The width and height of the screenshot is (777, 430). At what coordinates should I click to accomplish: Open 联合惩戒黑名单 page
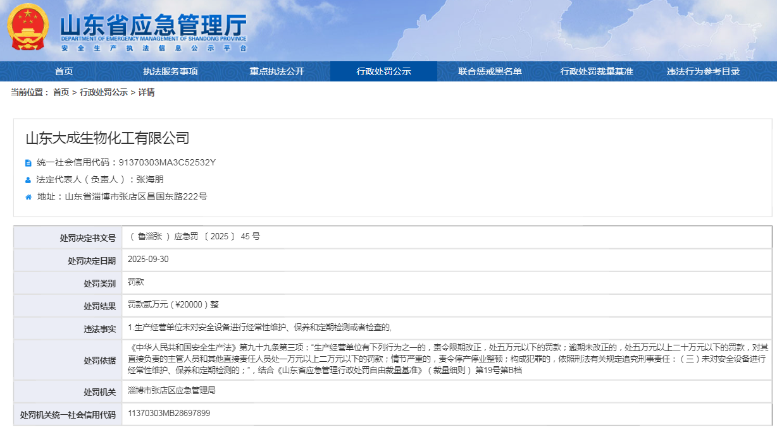click(x=490, y=71)
